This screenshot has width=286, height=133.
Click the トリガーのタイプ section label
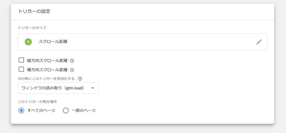click(x=32, y=28)
